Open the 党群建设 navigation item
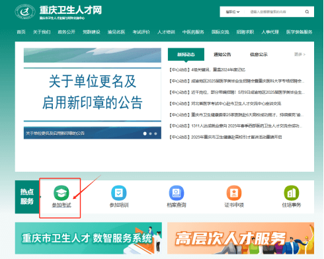The width and height of the screenshot is (324, 259). [91, 32]
